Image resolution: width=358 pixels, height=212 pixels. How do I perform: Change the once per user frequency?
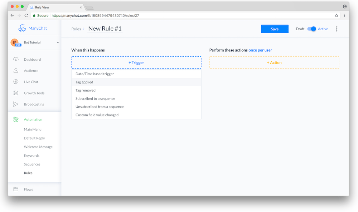[x=260, y=50]
